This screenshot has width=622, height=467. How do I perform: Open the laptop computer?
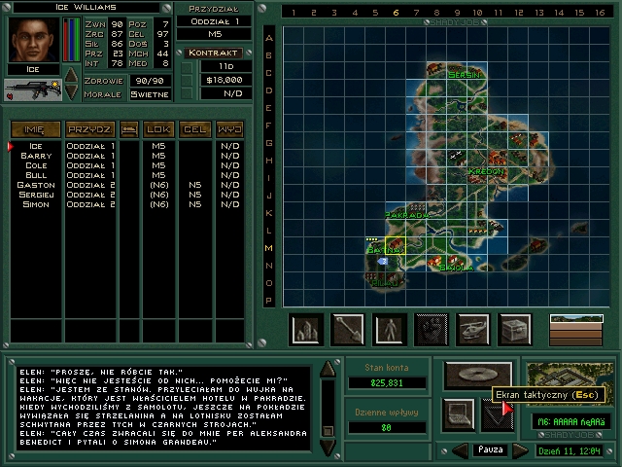click(460, 413)
